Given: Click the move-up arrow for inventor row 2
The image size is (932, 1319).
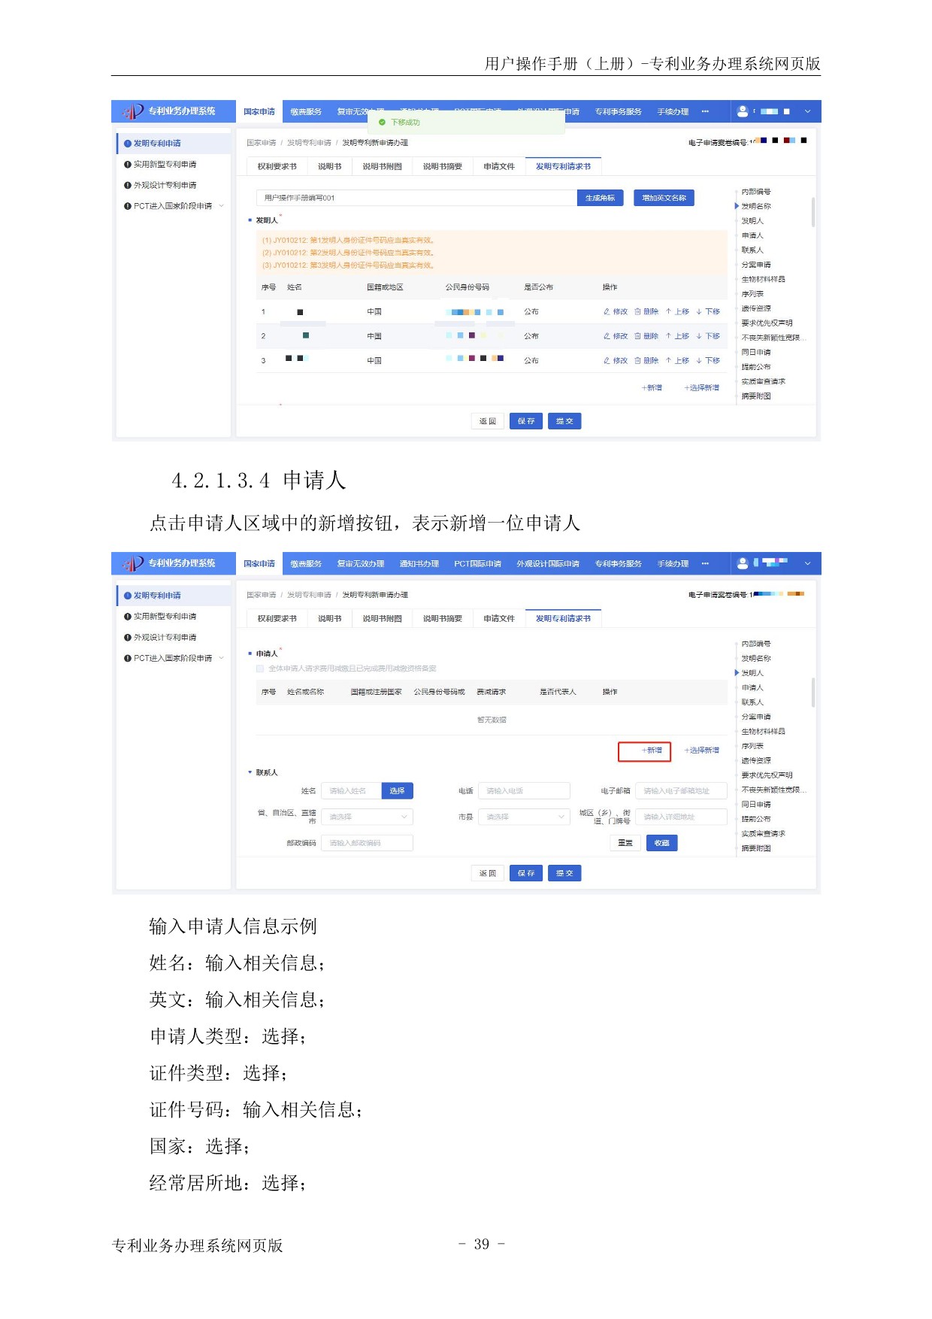Looking at the screenshot, I should (x=668, y=336).
